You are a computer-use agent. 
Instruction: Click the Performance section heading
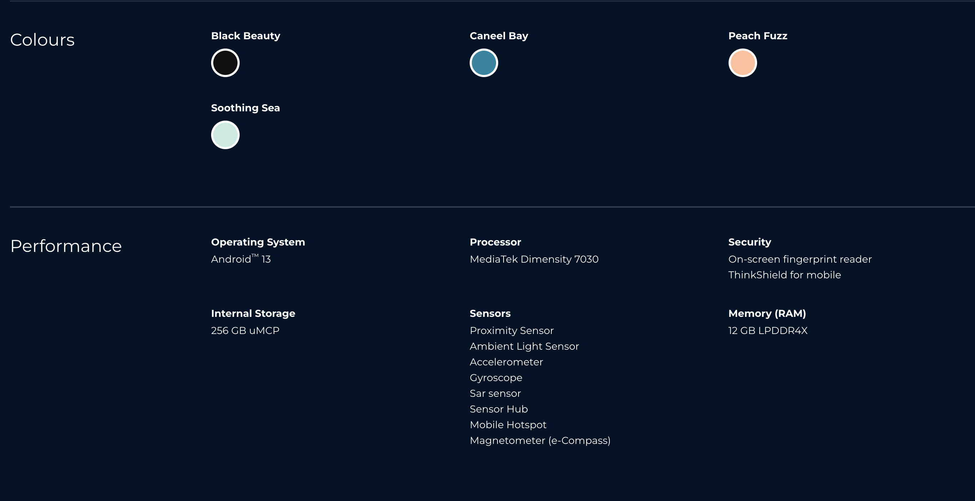[x=66, y=246]
